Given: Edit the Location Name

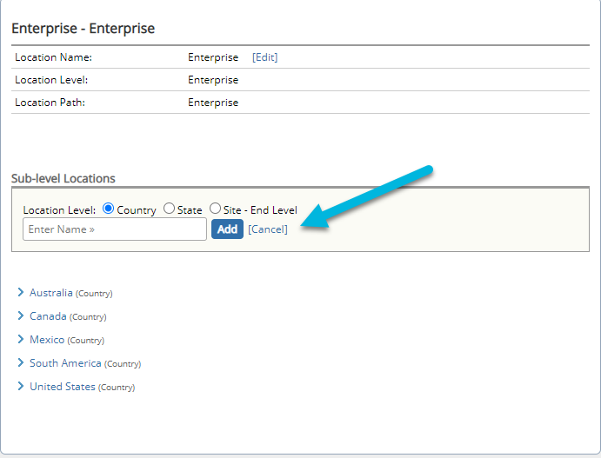Looking at the screenshot, I should [265, 57].
